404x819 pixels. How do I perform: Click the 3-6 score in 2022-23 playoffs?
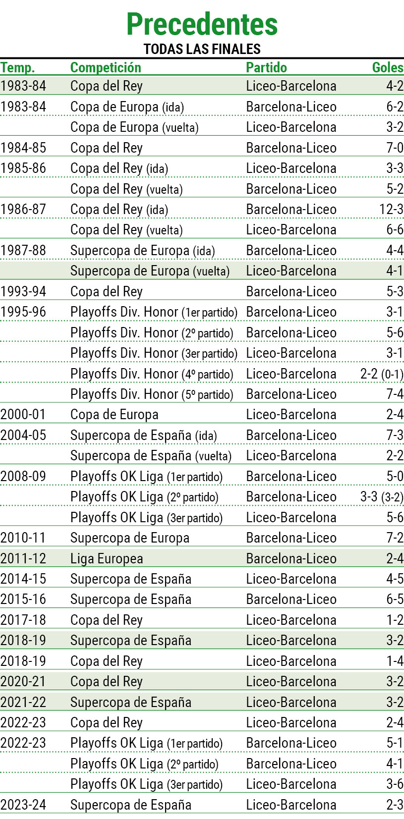click(395, 784)
